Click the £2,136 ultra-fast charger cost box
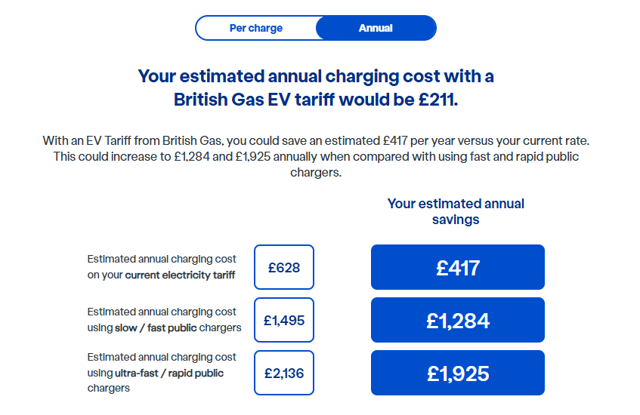 pyautogui.click(x=284, y=373)
